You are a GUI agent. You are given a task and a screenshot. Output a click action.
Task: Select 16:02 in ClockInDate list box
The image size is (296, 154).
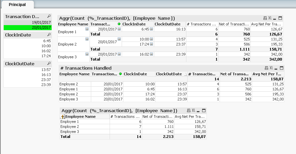(x=27, y=51)
